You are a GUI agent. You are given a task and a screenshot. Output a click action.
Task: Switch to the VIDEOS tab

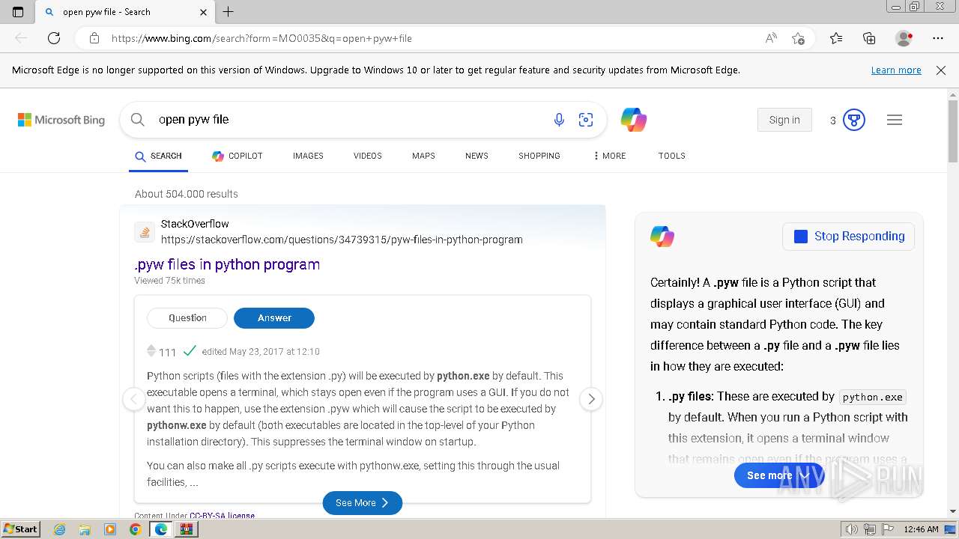368,156
